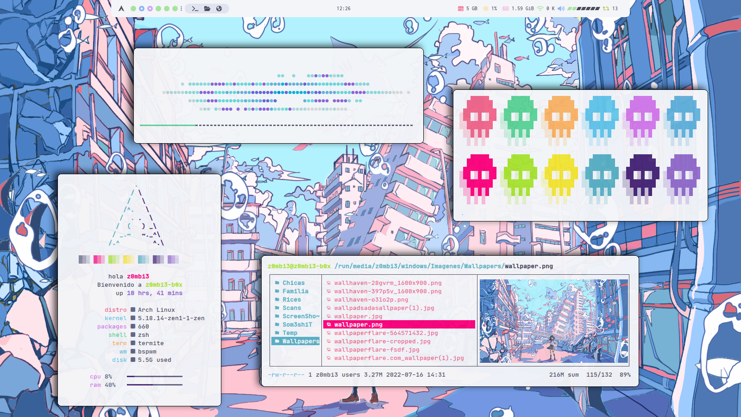Click the -rw-r--r-- permissions in ranger status

click(286, 374)
